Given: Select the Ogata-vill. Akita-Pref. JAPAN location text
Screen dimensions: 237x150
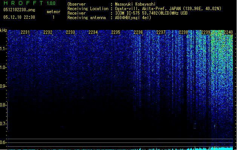Looking at the screenshot, I should pos(168,9).
